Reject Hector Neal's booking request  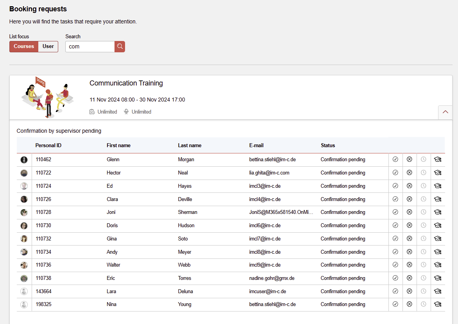pyautogui.click(x=409, y=173)
